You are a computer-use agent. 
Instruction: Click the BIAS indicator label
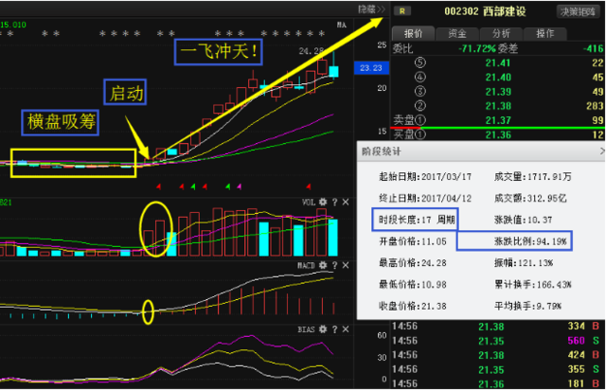click(x=306, y=329)
